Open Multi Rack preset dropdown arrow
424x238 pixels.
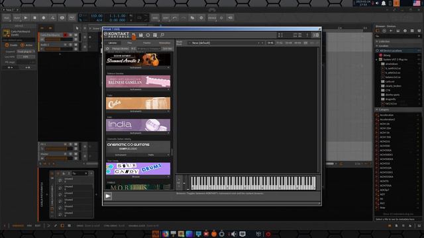click(x=189, y=43)
